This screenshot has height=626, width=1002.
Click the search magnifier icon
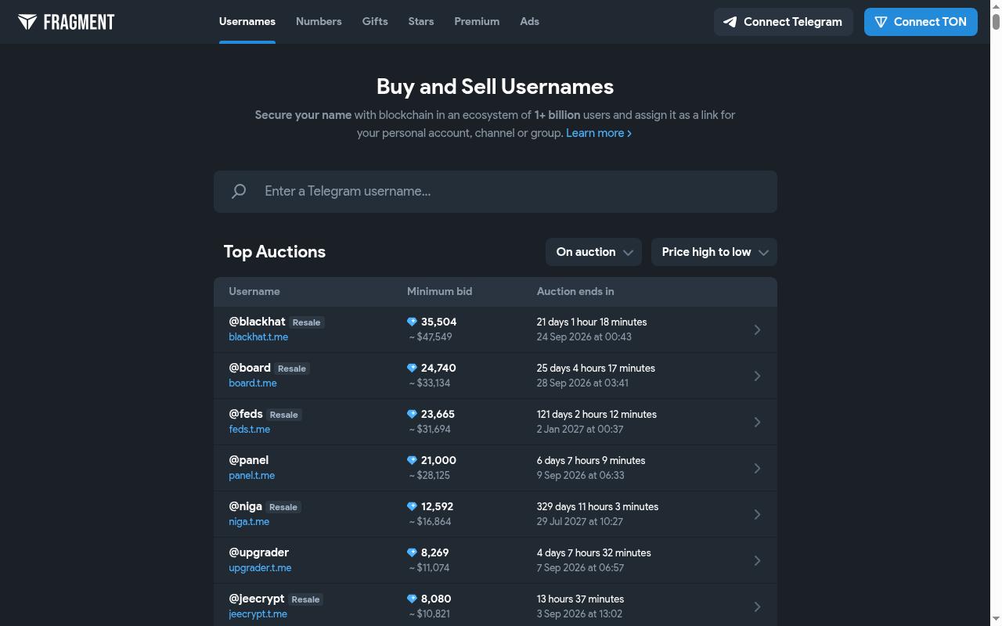coord(239,191)
